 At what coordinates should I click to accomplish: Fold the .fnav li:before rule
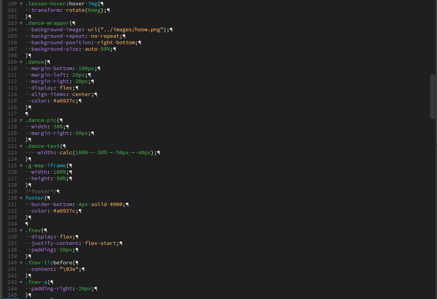click(x=21, y=263)
